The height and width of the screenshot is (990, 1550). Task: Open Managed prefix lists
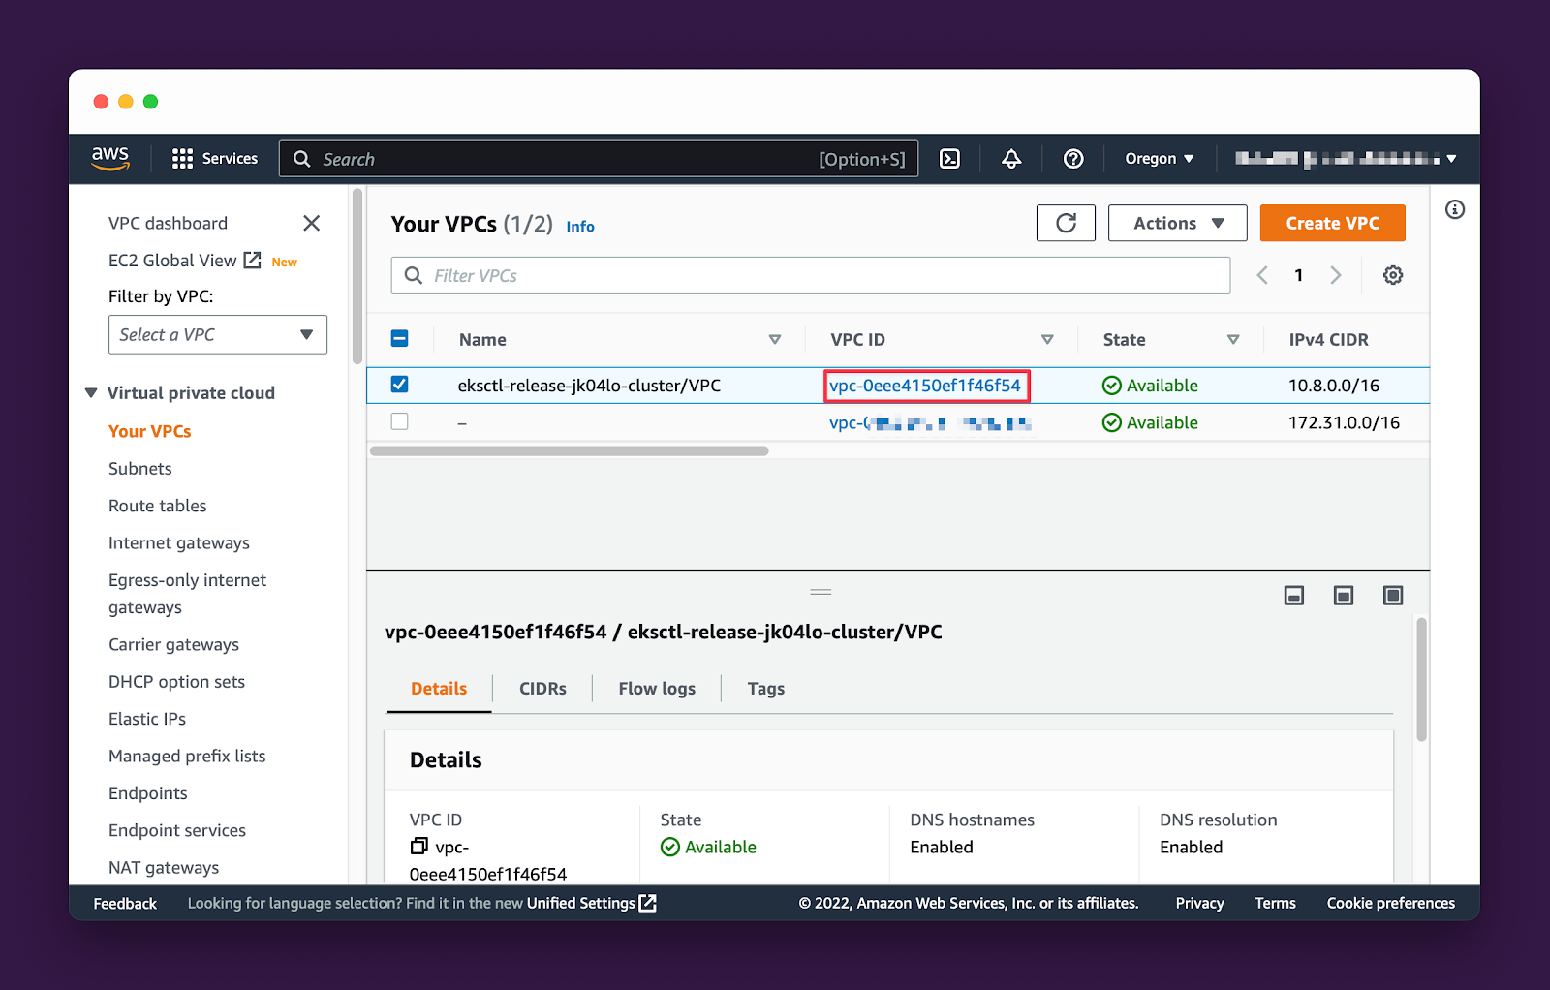187,757
